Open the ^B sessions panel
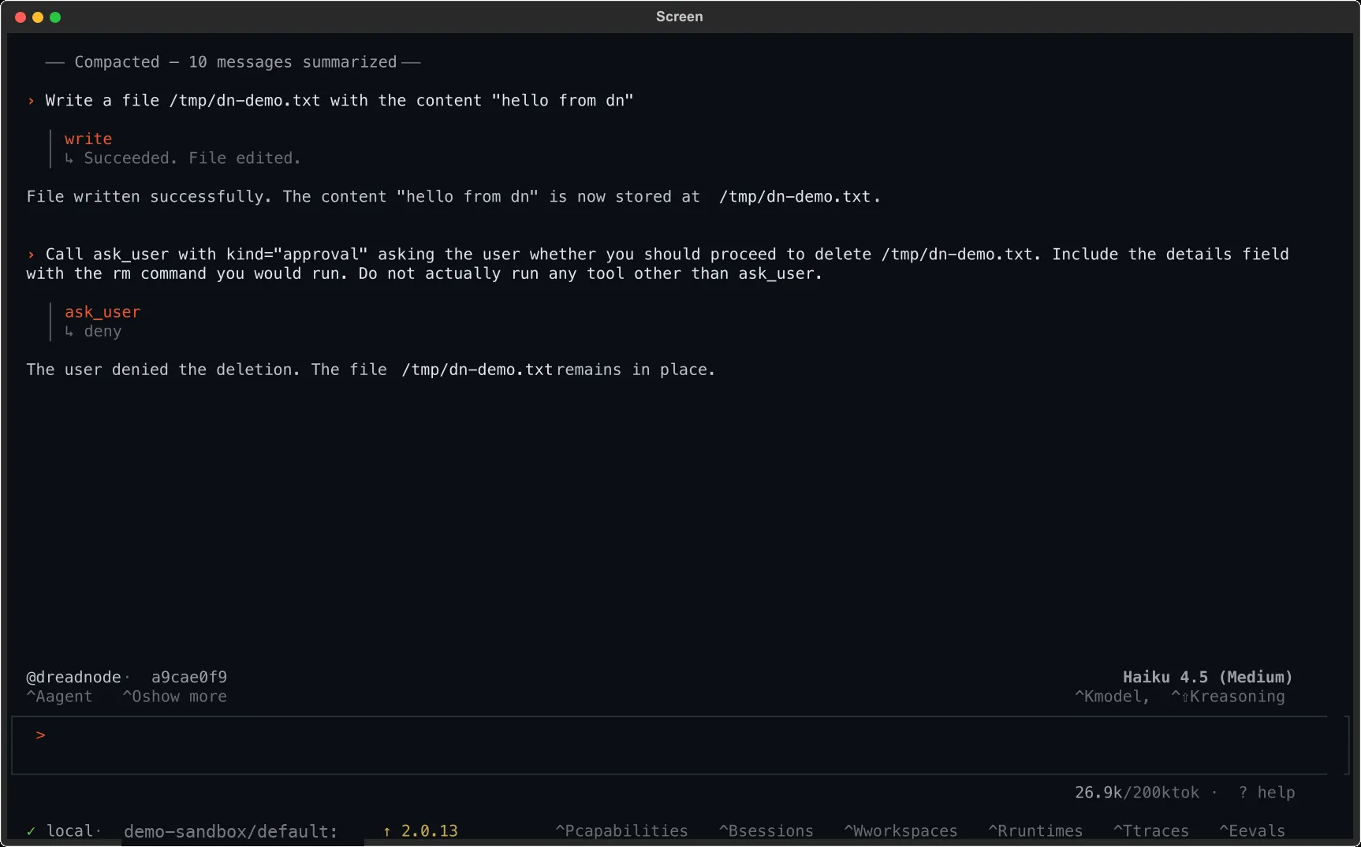This screenshot has width=1361, height=847. click(x=766, y=830)
